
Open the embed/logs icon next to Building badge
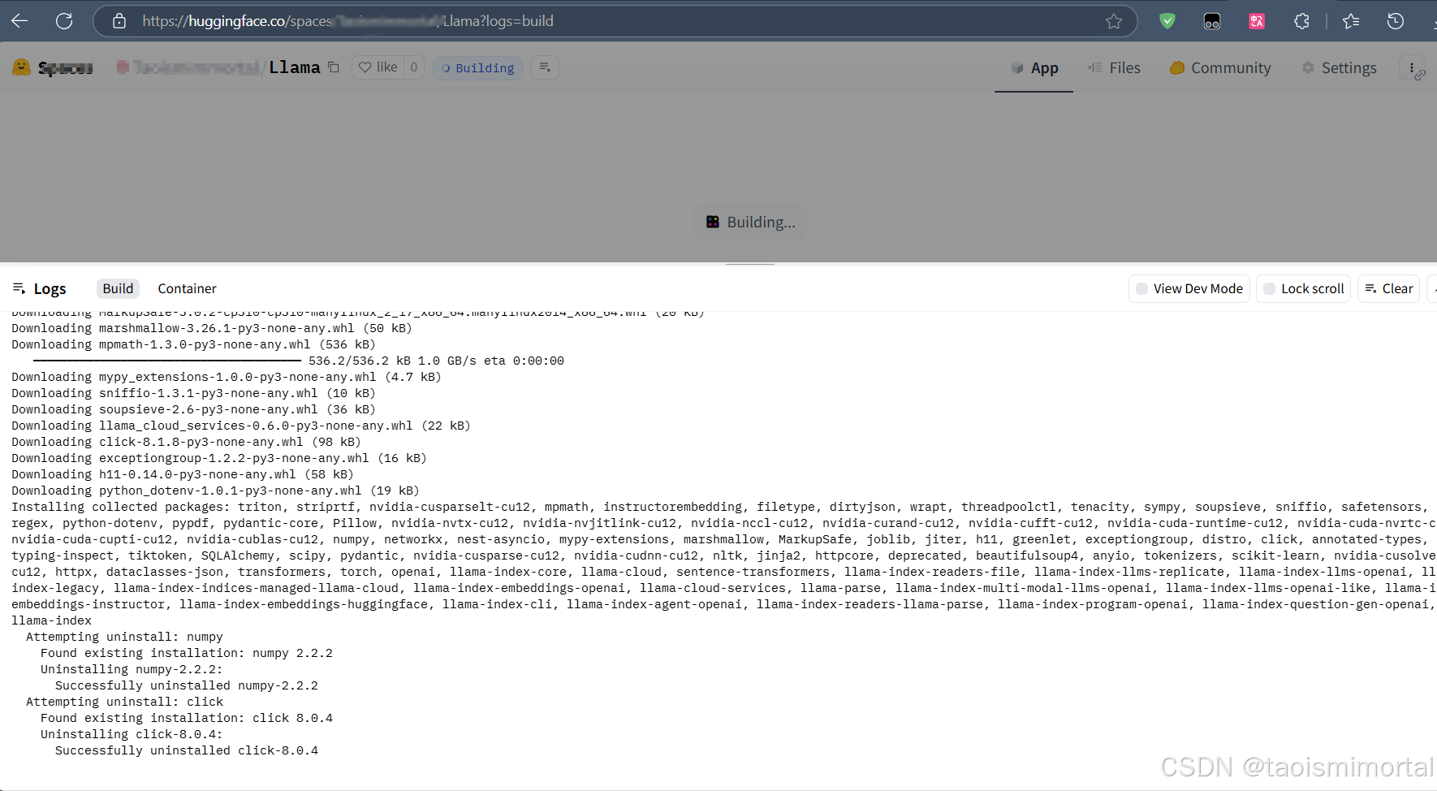coord(544,67)
